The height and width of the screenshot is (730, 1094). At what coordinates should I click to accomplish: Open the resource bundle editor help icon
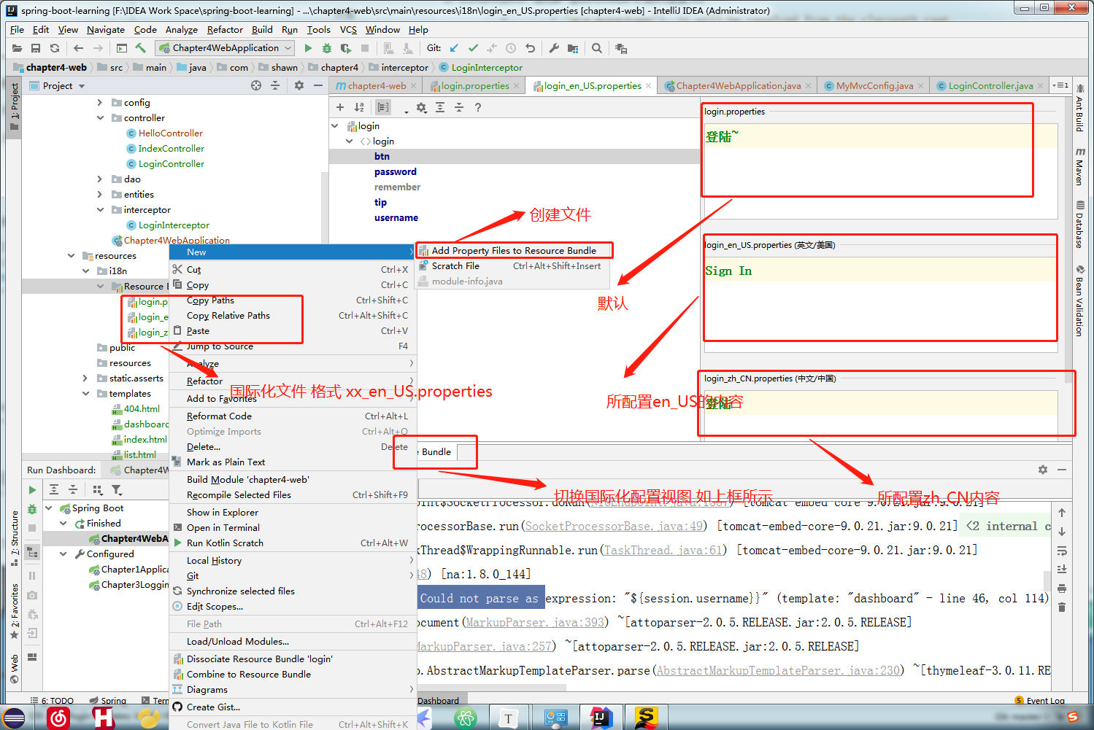[x=478, y=107]
